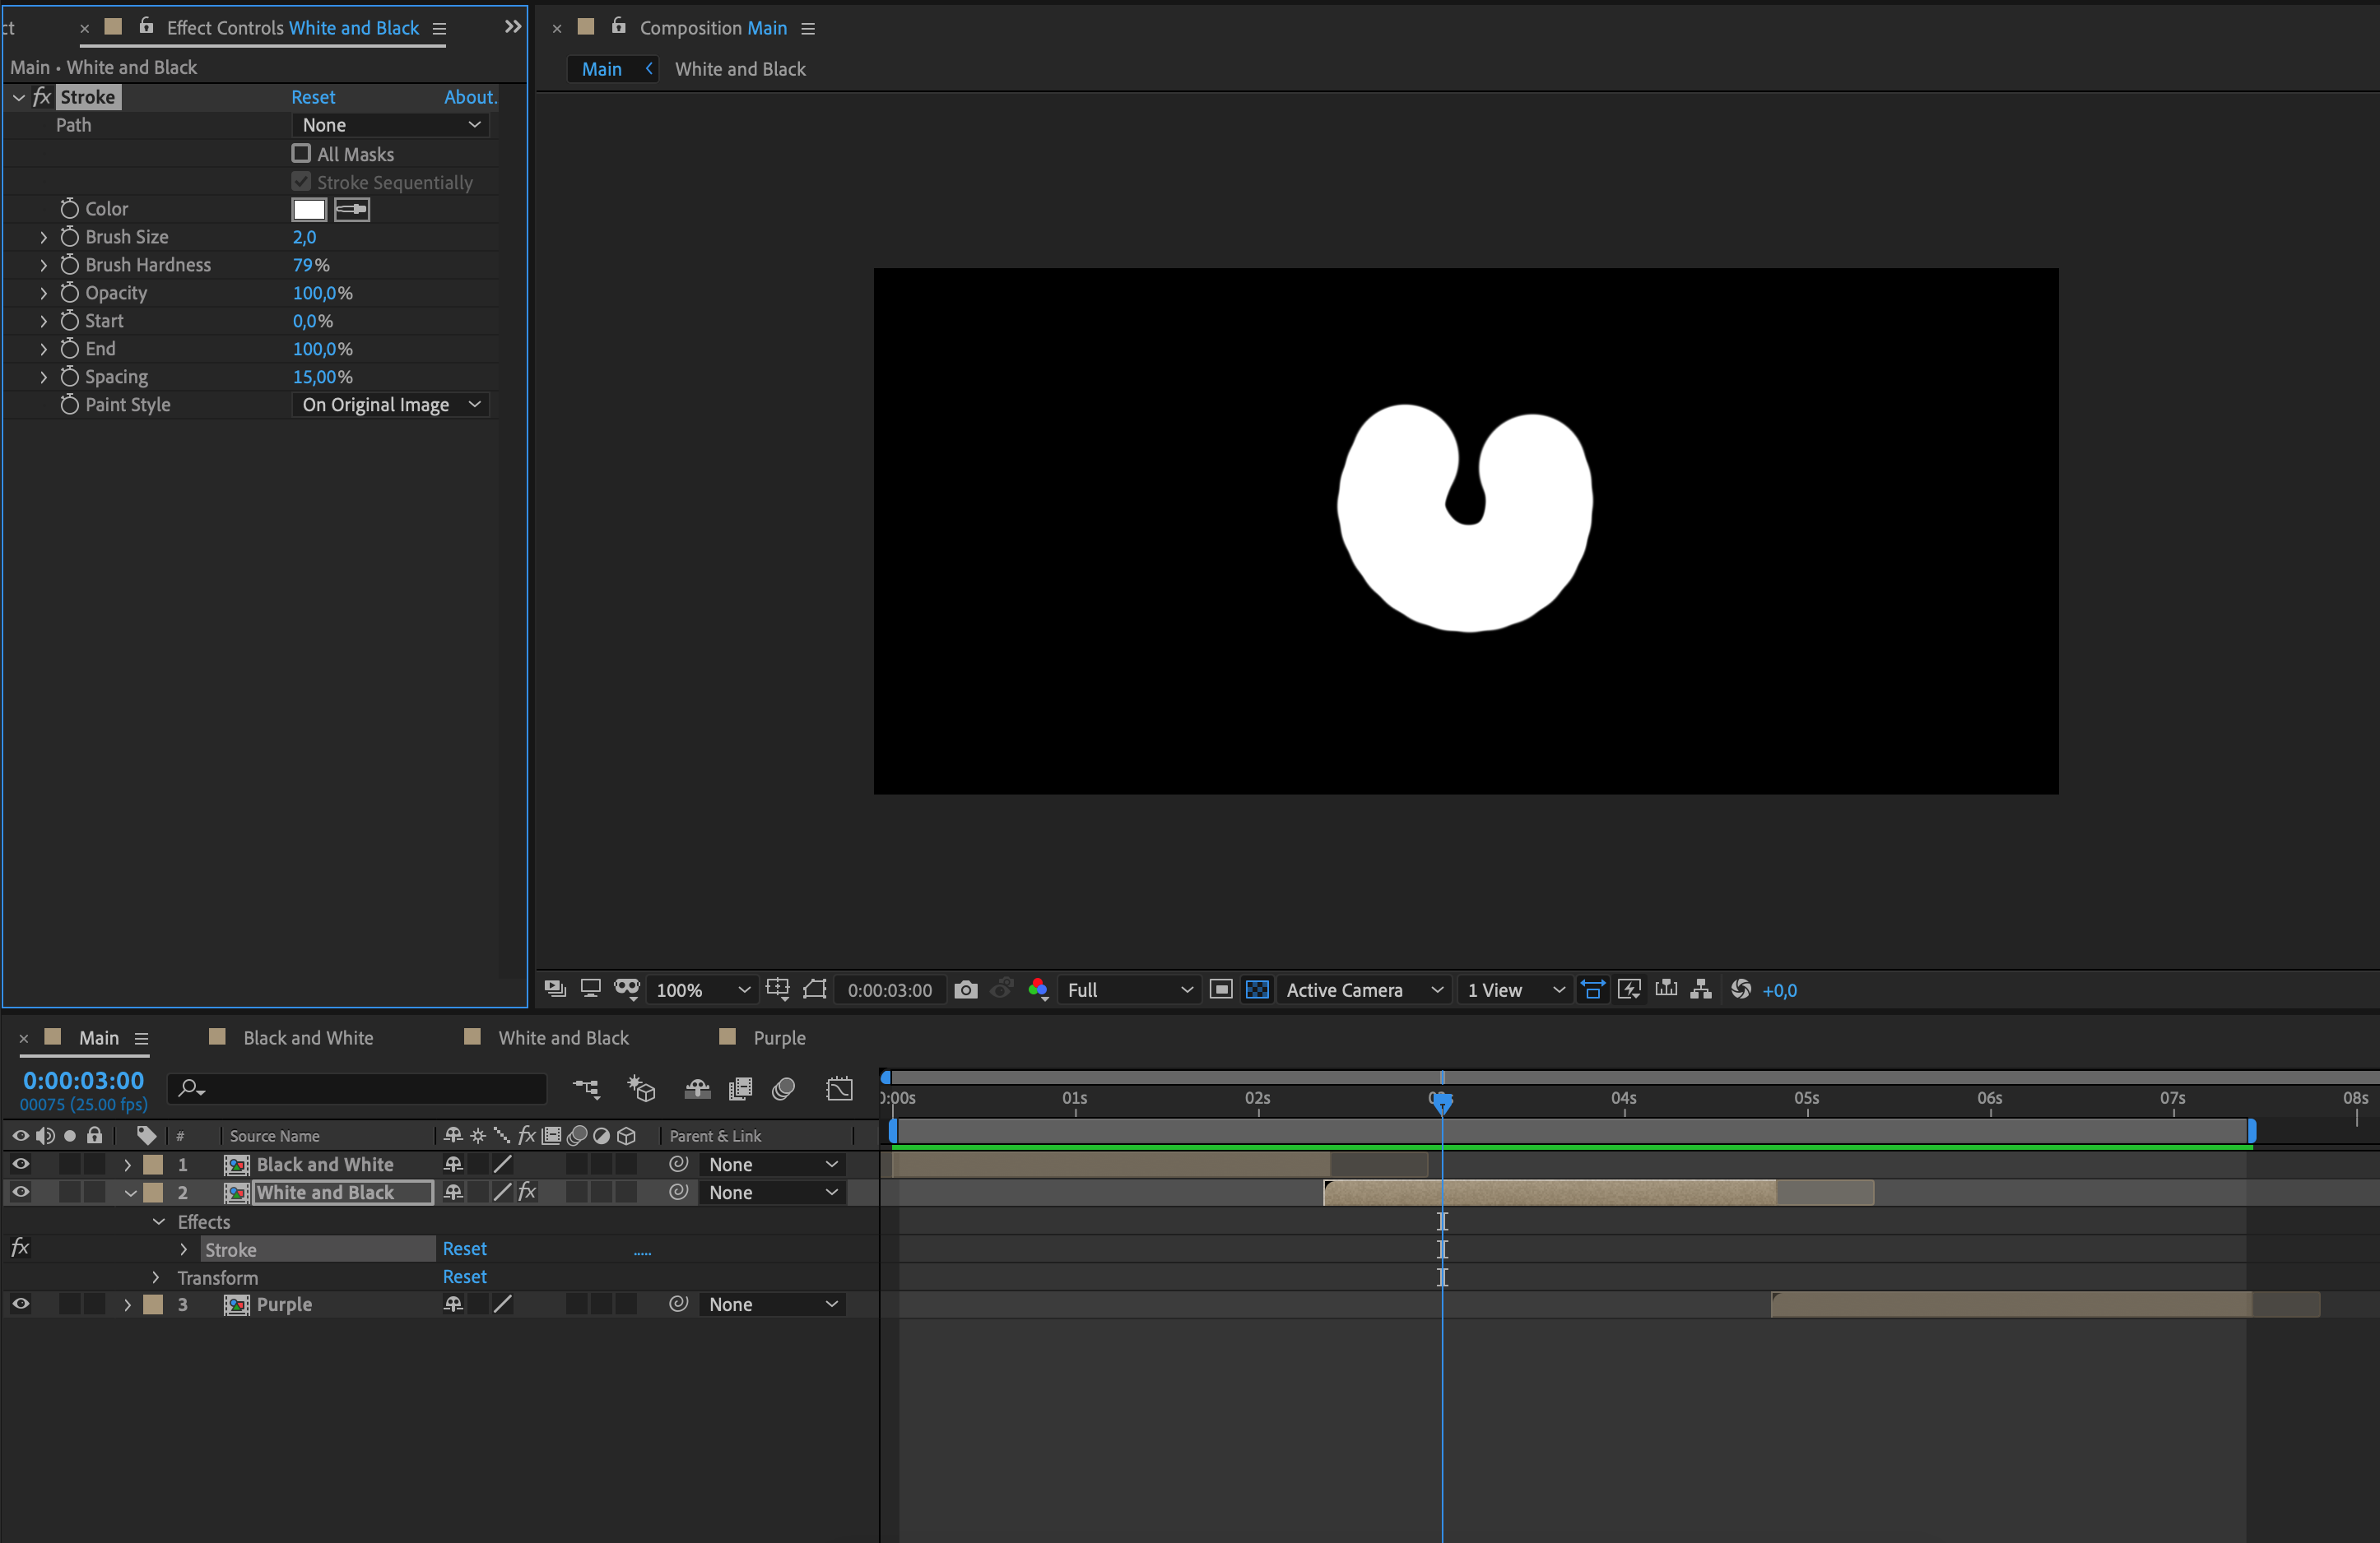Enable the All Masks checkbox
Image resolution: width=2380 pixels, height=1543 pixels.
tap(301, 154)
